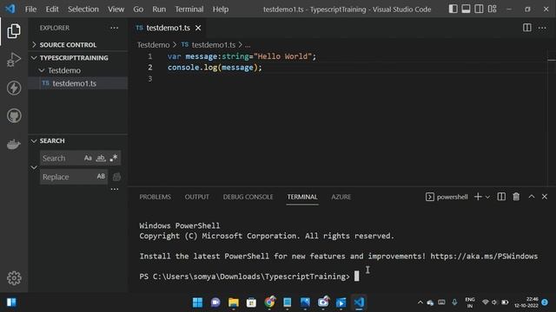The width and height of the screenshot is (556, 312).
Task: Open the Help menu
Action: [x=220, y=10]
